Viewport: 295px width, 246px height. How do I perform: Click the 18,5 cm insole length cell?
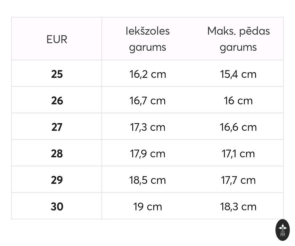(148, 180)
